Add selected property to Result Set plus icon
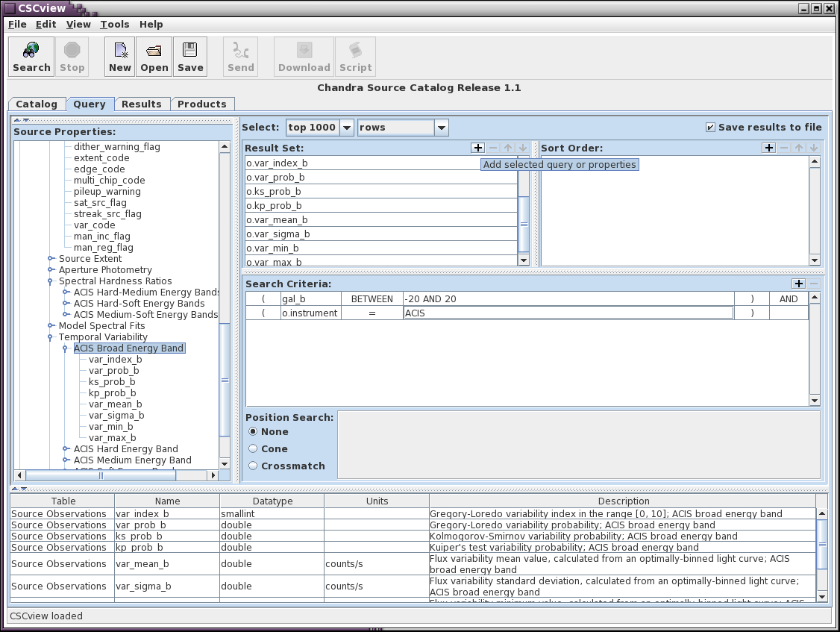The width and height of the screenshot is (840, 632). pos(478,148)
